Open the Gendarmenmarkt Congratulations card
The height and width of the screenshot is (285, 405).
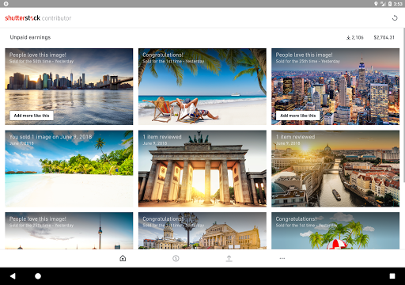tap(202, 231)
